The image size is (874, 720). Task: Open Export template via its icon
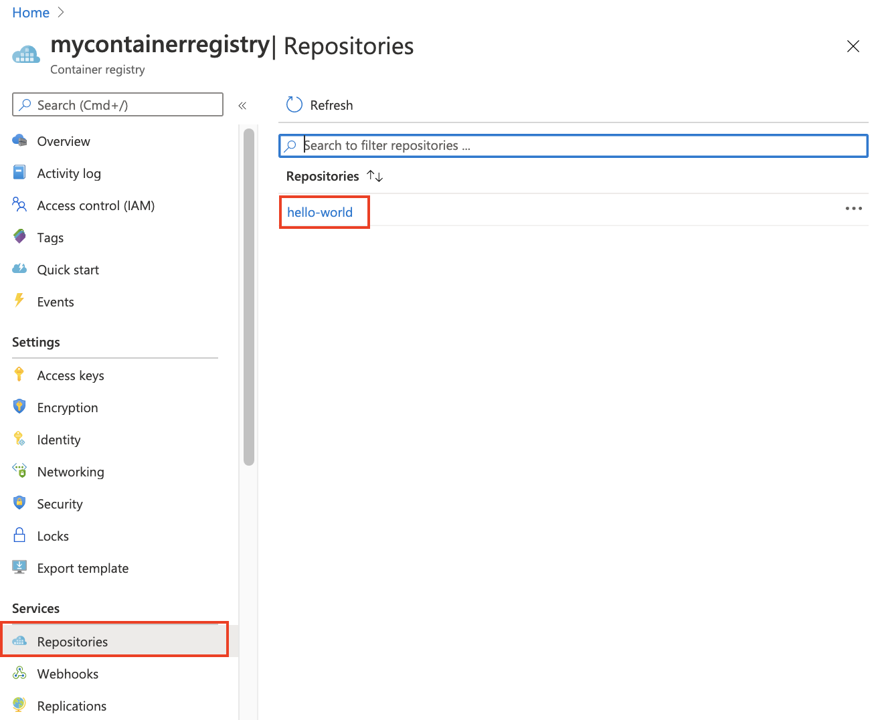click(x=19, y=567)
